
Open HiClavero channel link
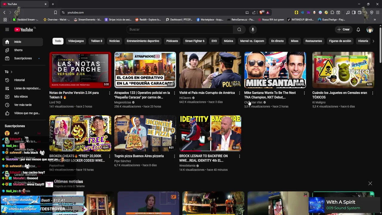click(185, 98)
